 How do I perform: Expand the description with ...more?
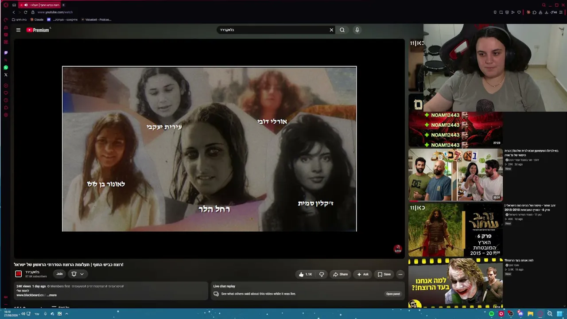point(52,295)
